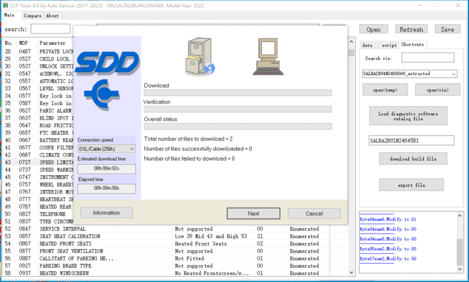The height and width of the screenshot is (282, 469).
Task: Select the script tab
Action: pyautogui.click(x=389, y=45)
